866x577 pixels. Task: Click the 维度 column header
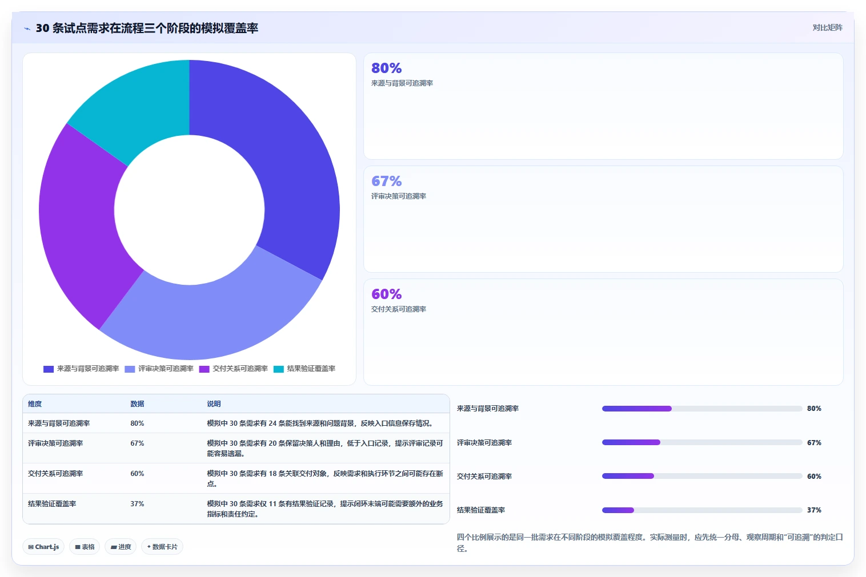pos(35,404)
